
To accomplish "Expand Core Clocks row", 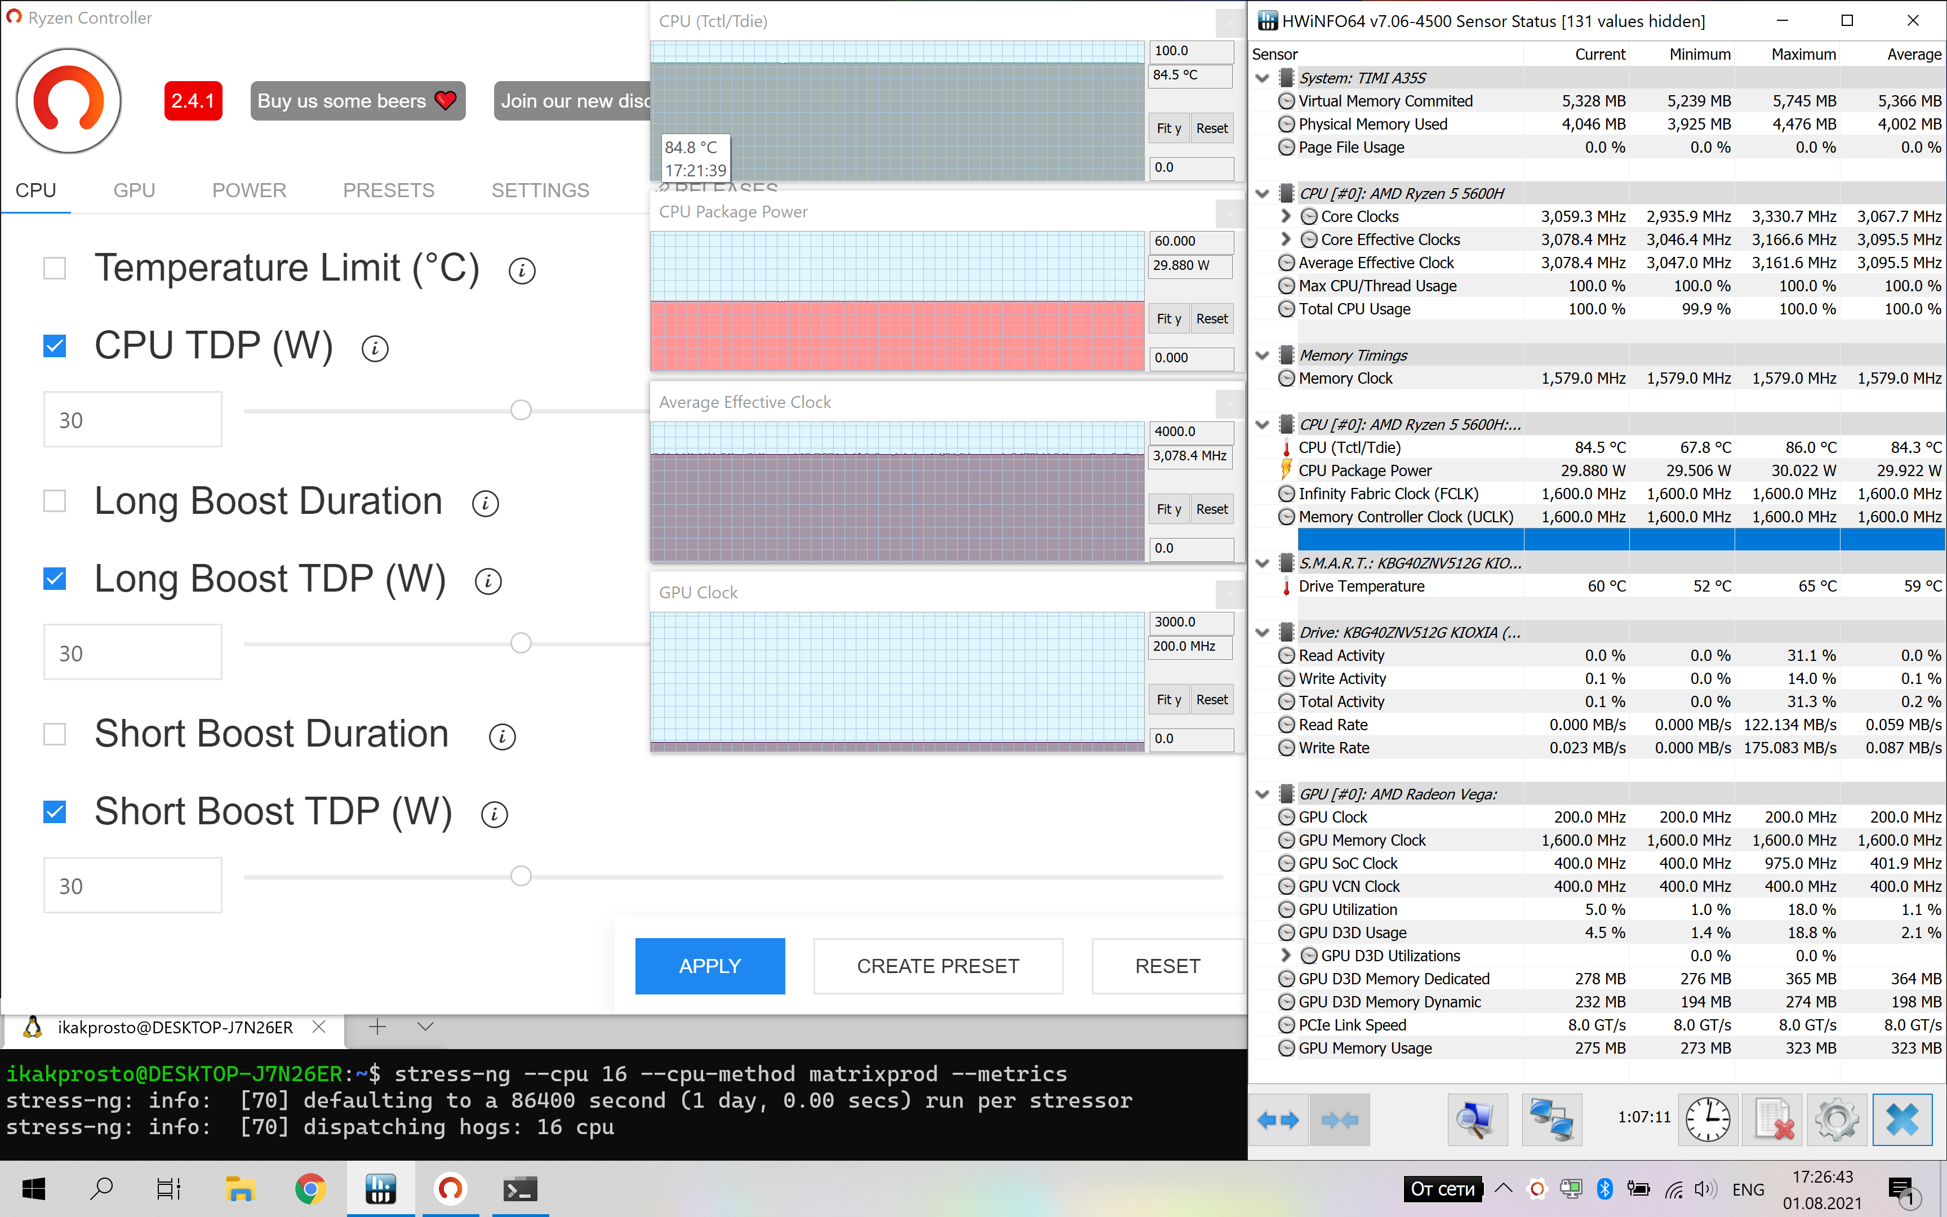I will click(1286, 216).
